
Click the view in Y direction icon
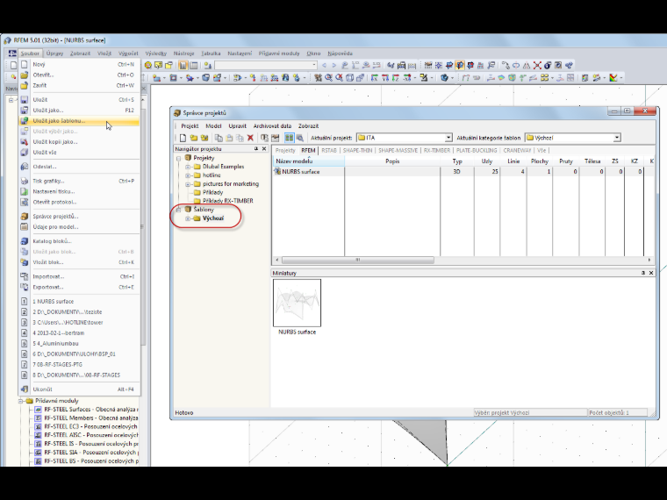click(385, 77)
